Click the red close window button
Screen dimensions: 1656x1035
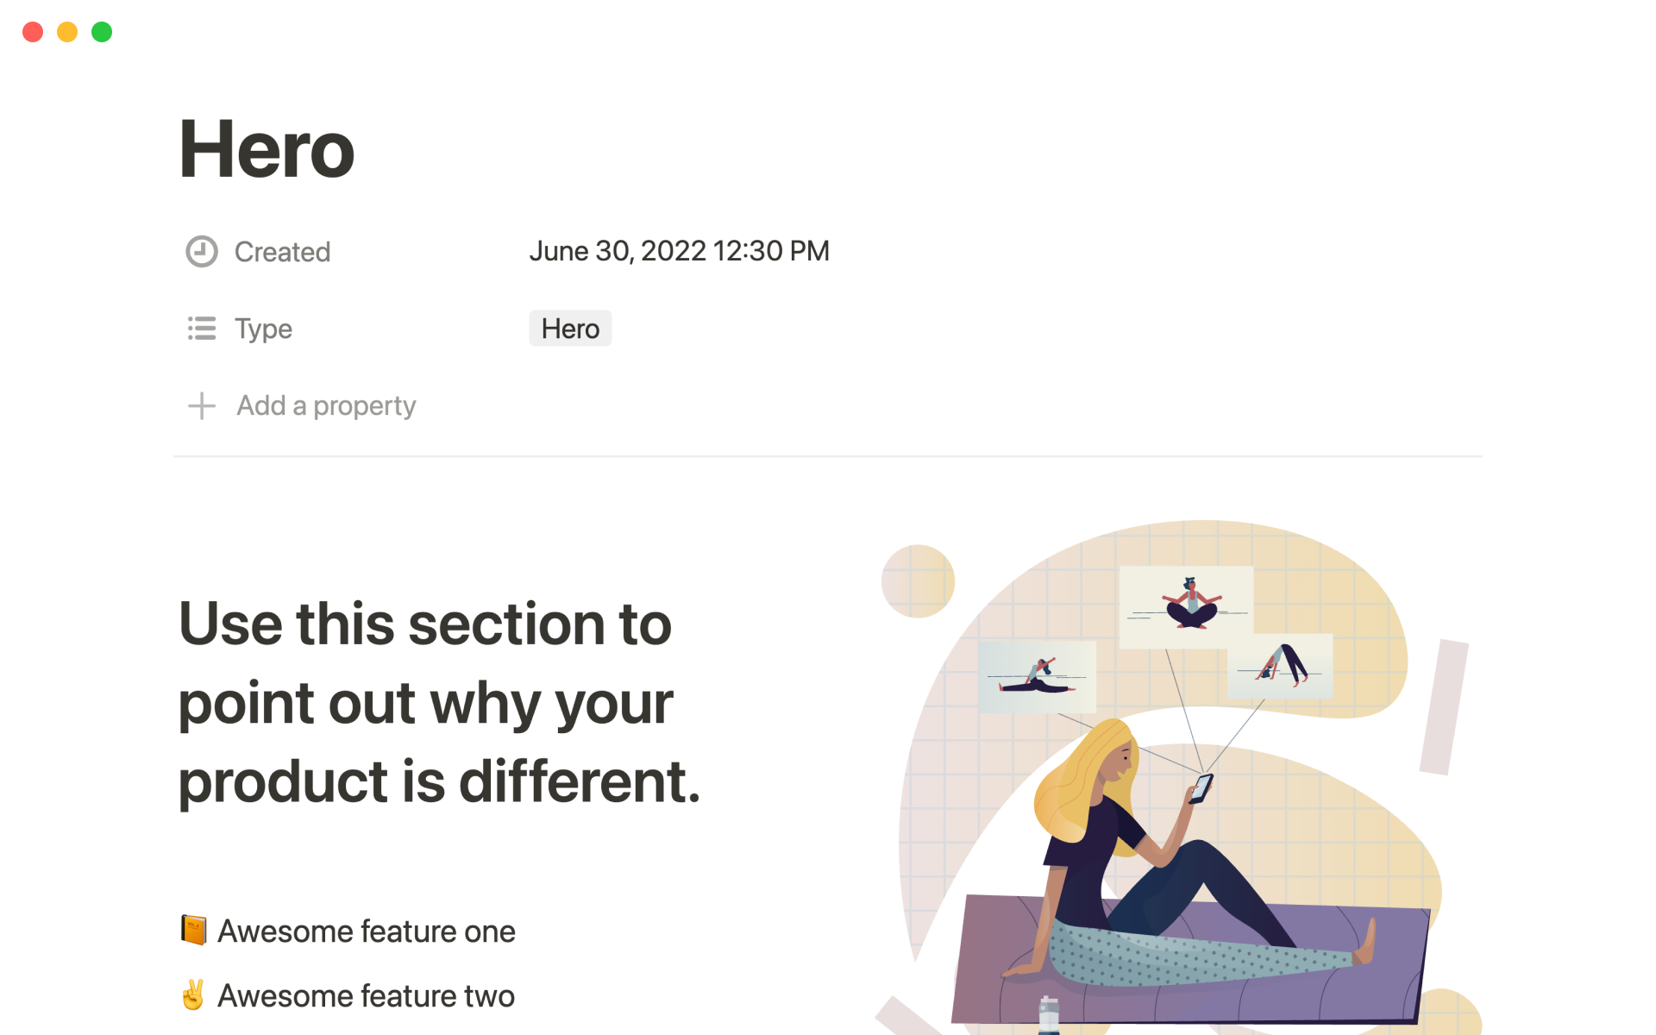pos(33,32)
